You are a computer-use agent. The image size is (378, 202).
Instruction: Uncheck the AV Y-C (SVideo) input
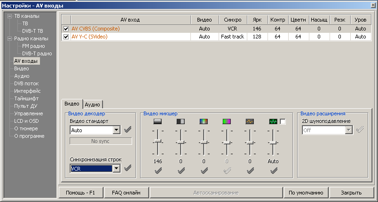coord(66,37)
